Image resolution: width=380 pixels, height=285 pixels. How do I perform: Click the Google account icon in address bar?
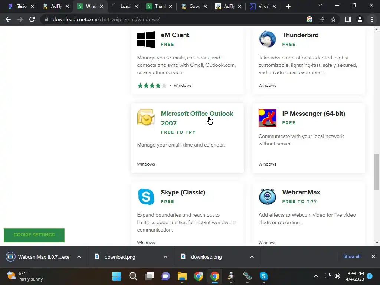(309, 19)
